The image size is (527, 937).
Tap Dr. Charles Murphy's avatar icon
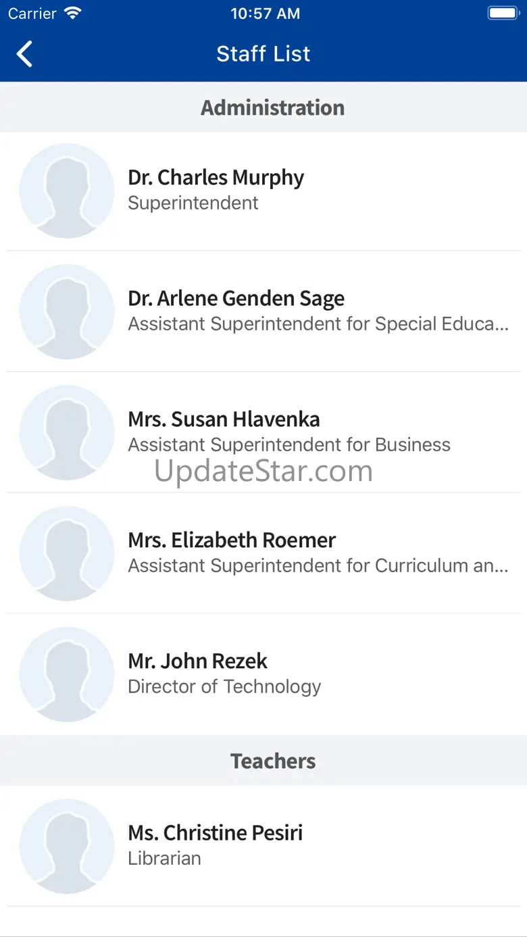point(67,191)
